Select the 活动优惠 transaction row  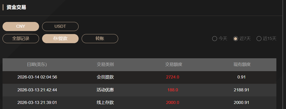tap(105, 90)
